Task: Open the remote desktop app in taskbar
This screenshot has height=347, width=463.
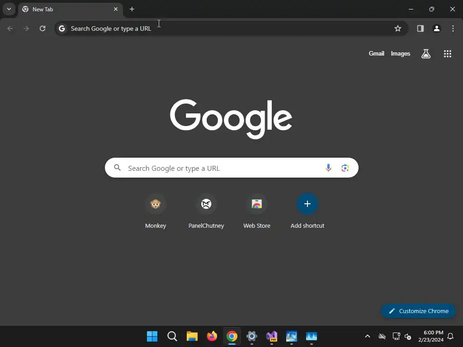Action: coord(292,336)
